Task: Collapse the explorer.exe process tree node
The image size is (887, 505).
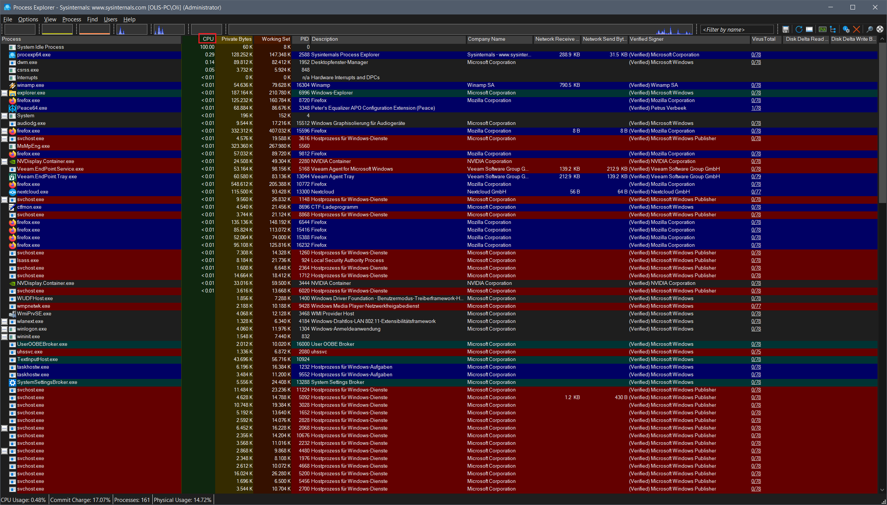Action: coord(5,93)
